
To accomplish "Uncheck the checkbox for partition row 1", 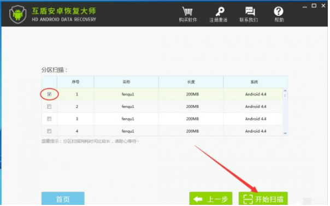I will click(x=49, y=95).
